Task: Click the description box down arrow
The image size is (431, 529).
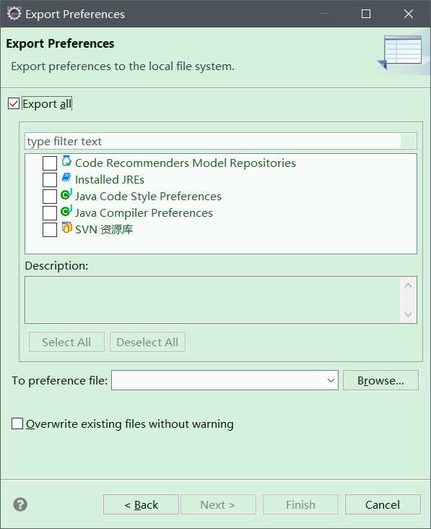Action: [x=408, y=314]
